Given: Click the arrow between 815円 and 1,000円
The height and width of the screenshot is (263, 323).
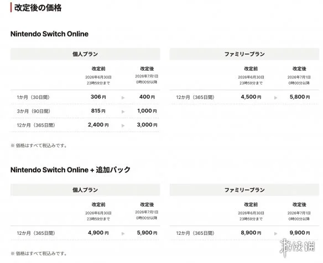Looking at the screenshot, I should click(x=123, y=112).
